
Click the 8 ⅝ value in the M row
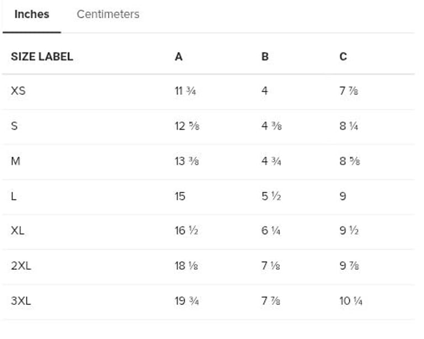(x=349, y=161)
